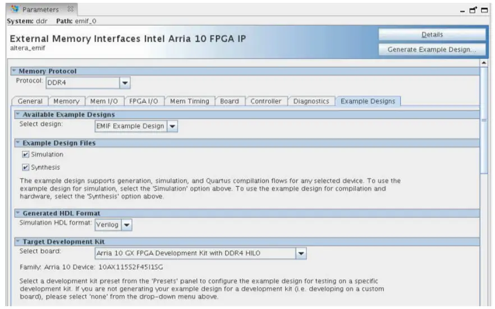This screenshot has width=495, height=309.
Task: Switch to the Memory tab
Action: click(66, 101)
